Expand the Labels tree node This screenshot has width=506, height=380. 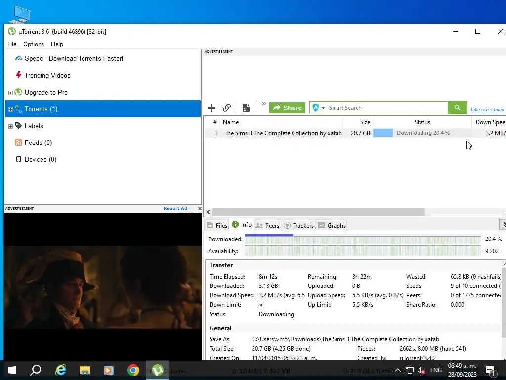click(10, 126)
